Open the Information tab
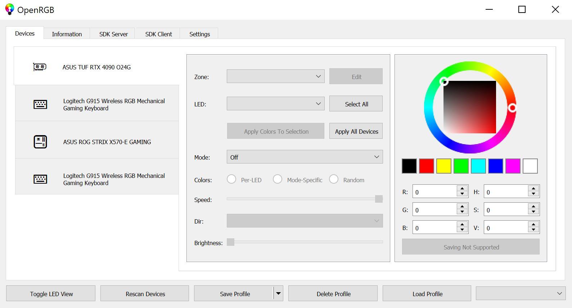The image size is (572, 308). tap(67, 34)
